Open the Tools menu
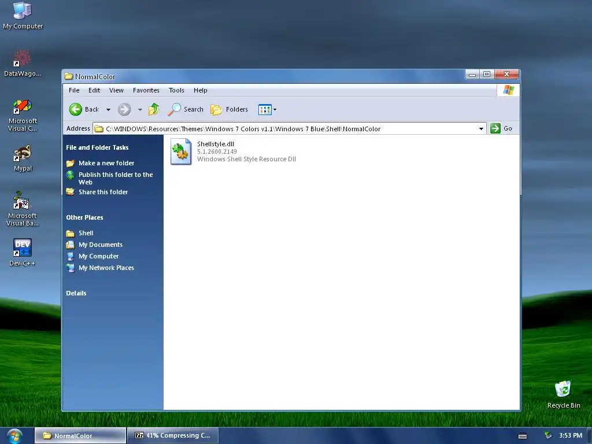This screenshot has height=444, width=592. 176,90
